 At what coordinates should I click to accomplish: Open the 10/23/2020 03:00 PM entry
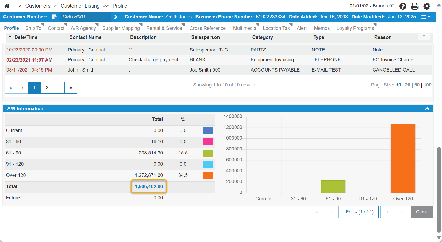(29, 50)
